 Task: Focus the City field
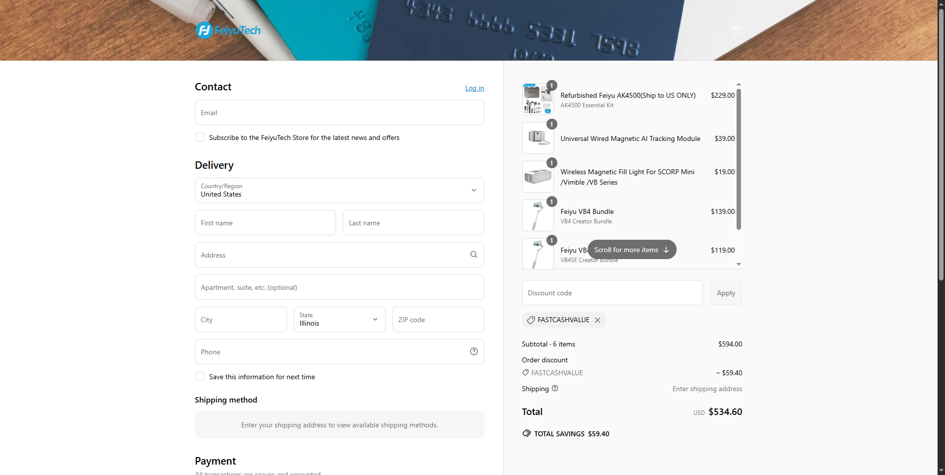(x=241, y=320)
